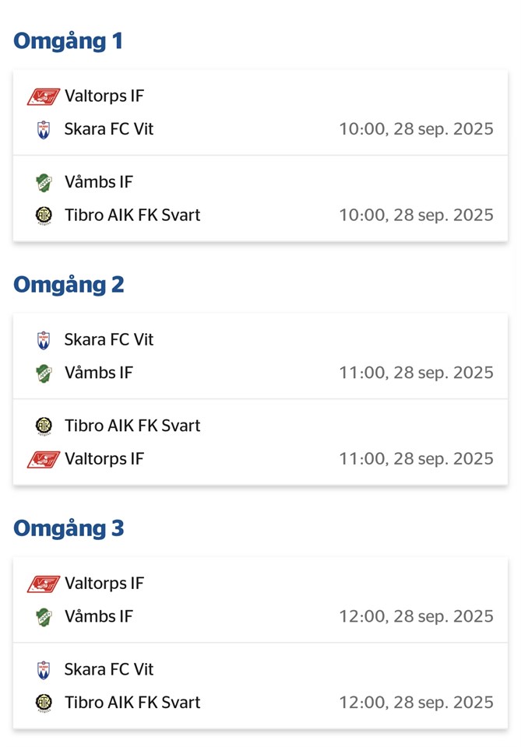521x747 pixels.
Task: Select Skara FC Vit crest in Omgång 3
Action: (44, 670)
